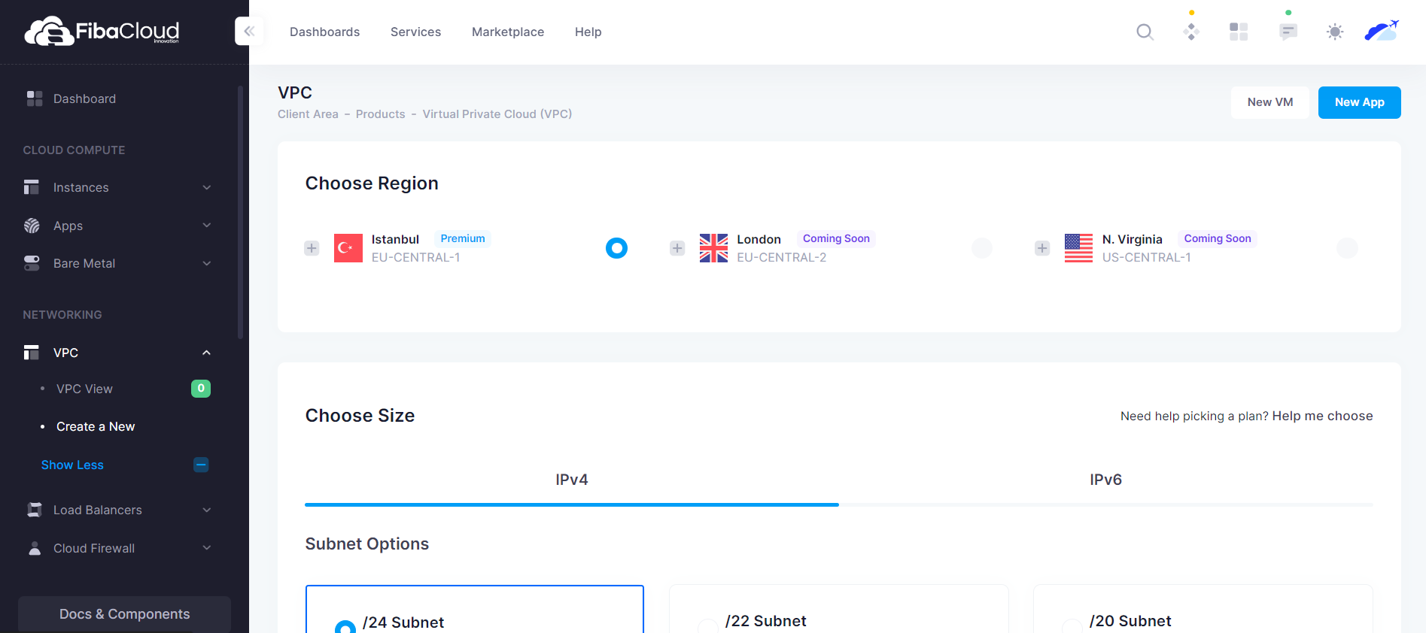
Task: Select the /22 Subnet radio option
Action: tap(708, 627)
